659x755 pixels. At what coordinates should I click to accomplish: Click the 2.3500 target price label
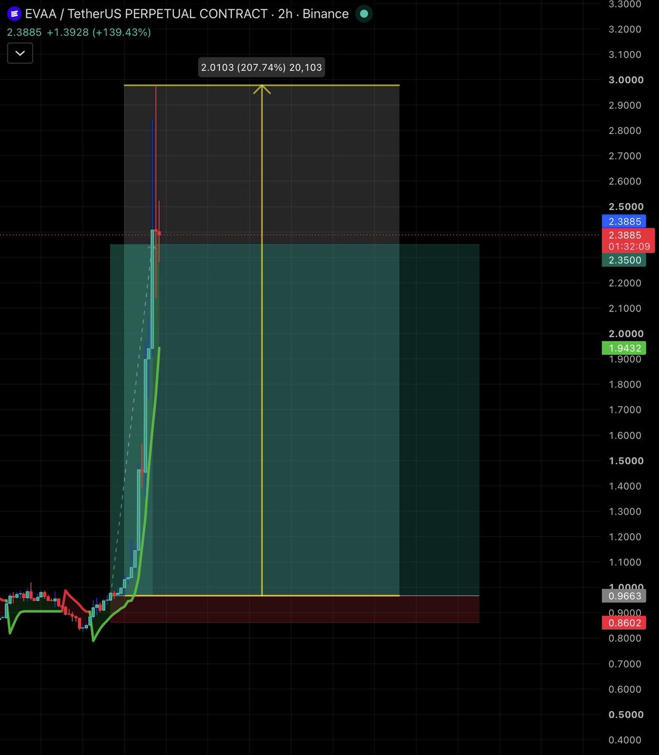coord(624,260)
